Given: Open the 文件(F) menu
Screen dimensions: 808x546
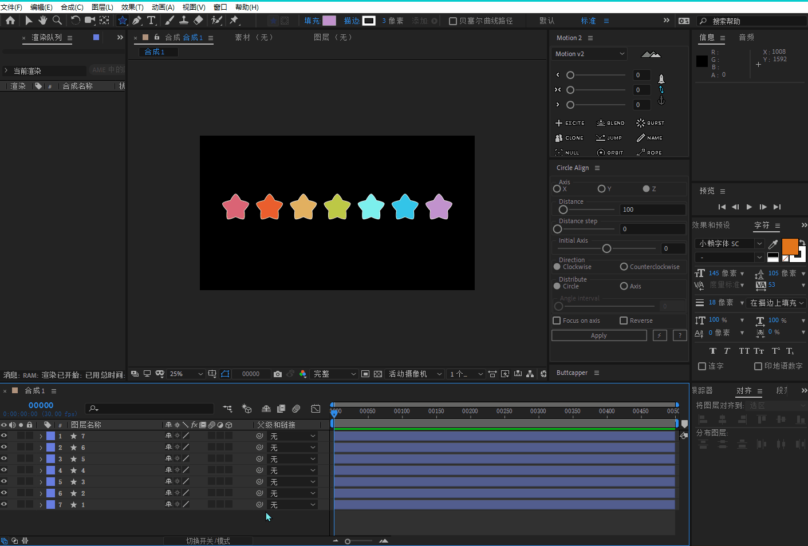Looking at the screenshot, I should tap(11, 7).
